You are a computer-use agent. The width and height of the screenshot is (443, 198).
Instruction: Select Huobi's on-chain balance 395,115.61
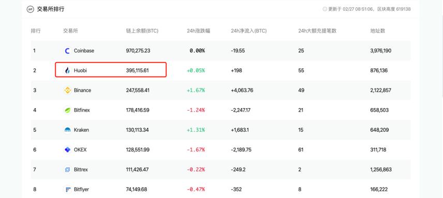coord(137,71)
